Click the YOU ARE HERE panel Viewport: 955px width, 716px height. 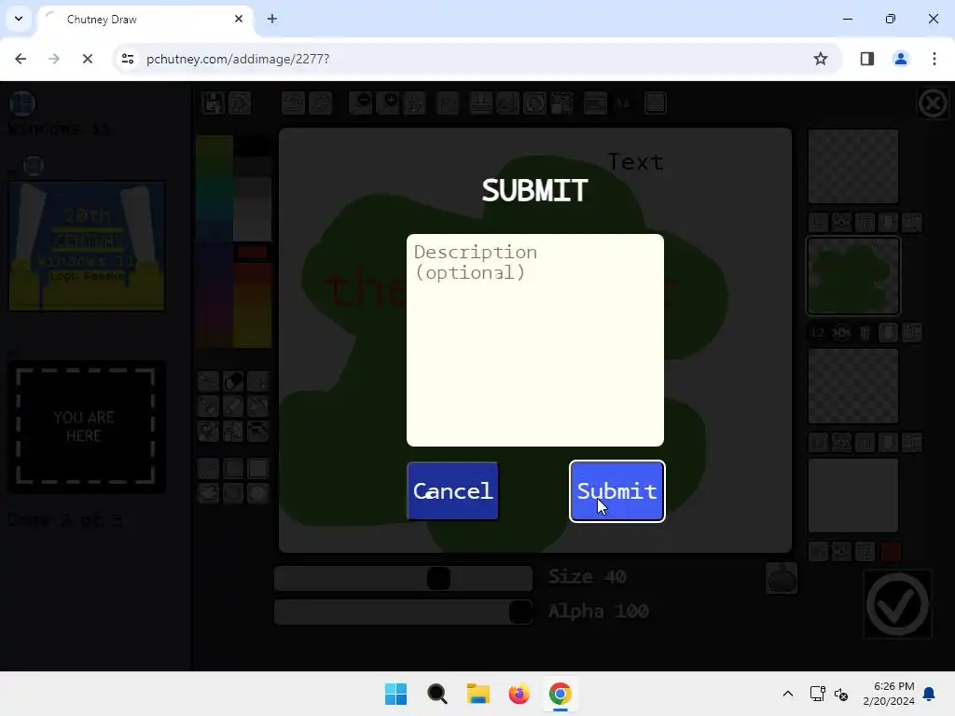[85, 426]
